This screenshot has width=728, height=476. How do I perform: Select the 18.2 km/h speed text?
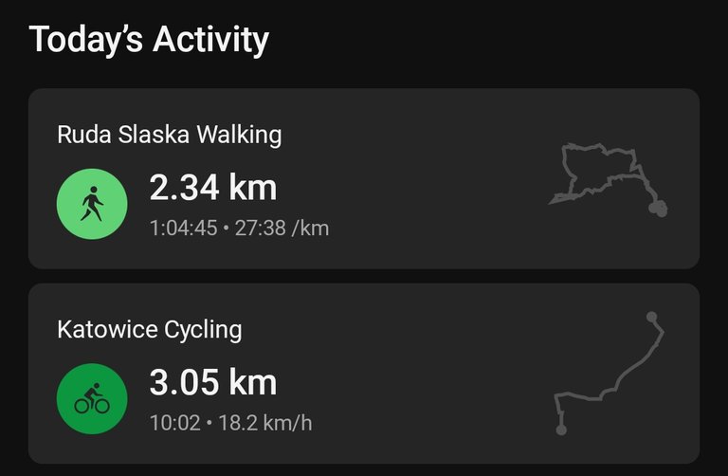265,423
